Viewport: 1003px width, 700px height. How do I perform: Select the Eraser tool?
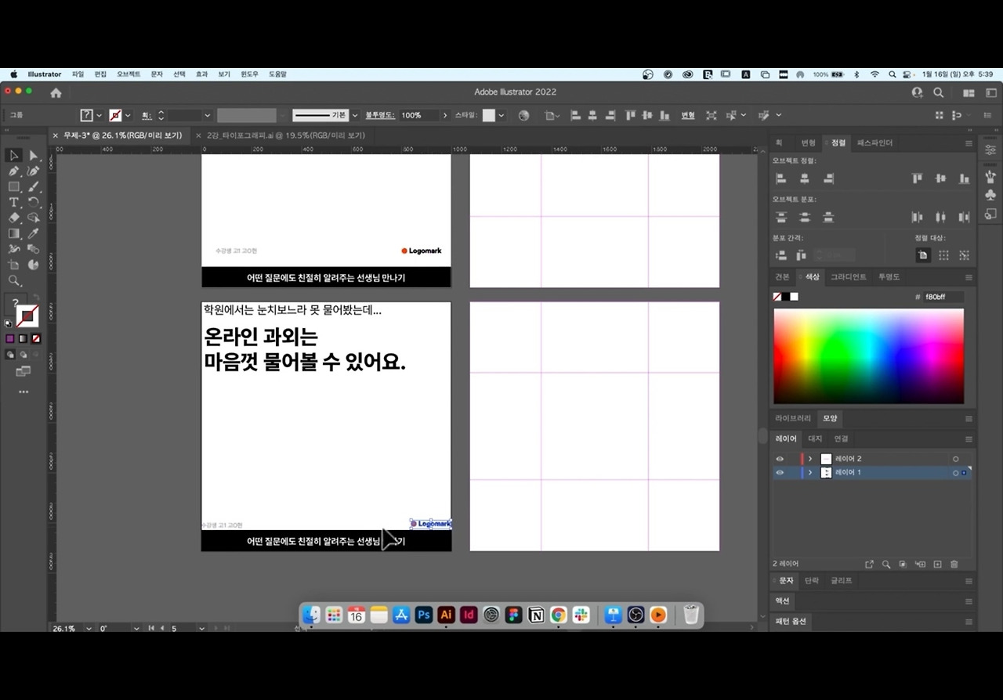[14, 218]
